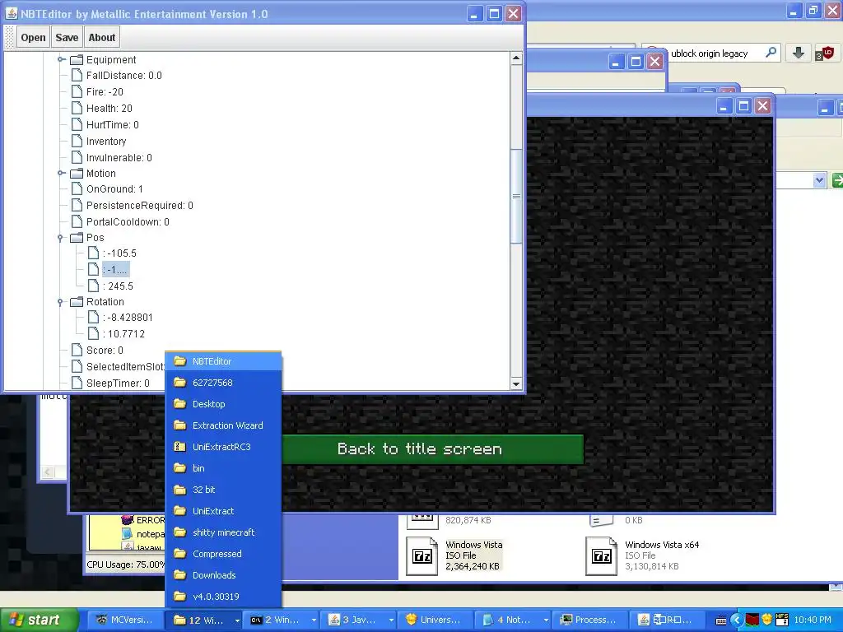Choose UniExtractRC3 in the taskbar popup
The width and height of the screenshot is (843, 632).
point(223,447)
